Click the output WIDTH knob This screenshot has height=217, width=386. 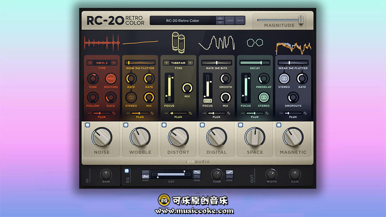point(271,174)
